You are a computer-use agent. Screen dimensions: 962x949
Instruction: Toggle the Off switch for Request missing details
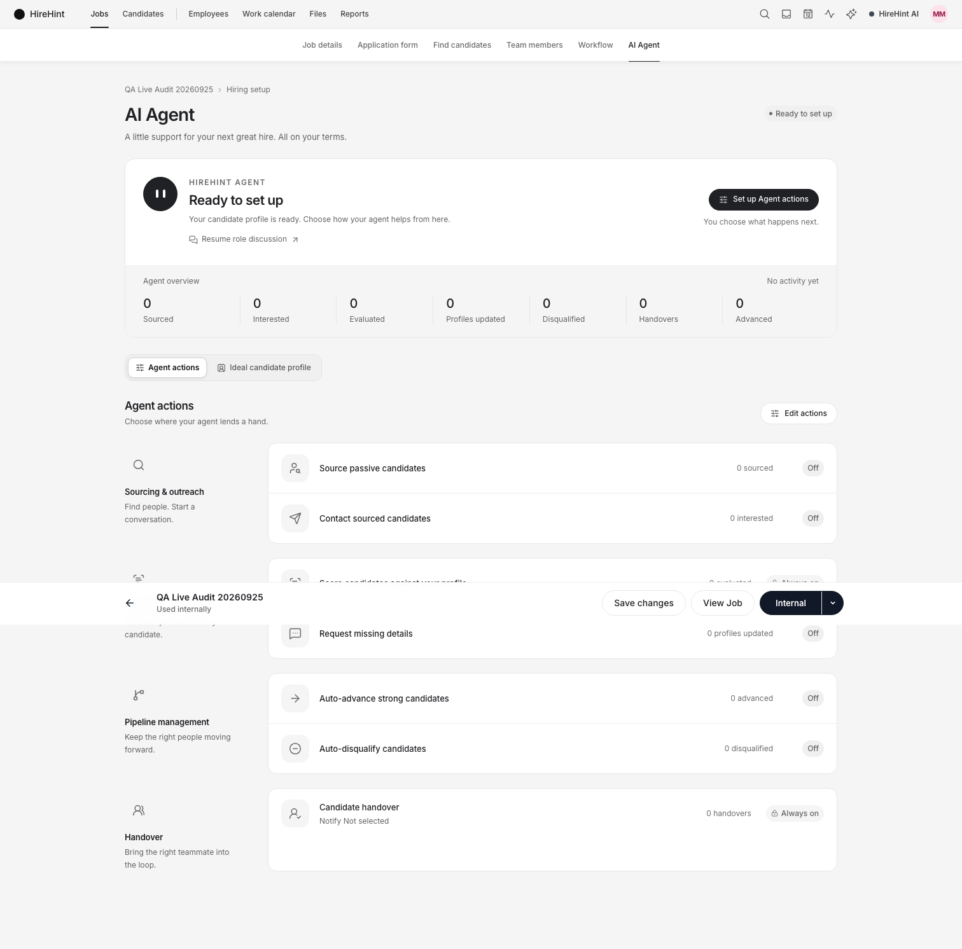pos(813,634)
